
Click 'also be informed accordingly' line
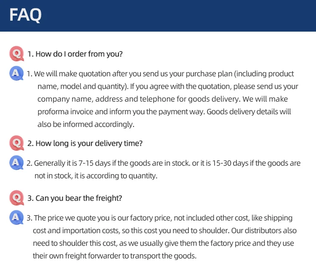coord(86,124)
